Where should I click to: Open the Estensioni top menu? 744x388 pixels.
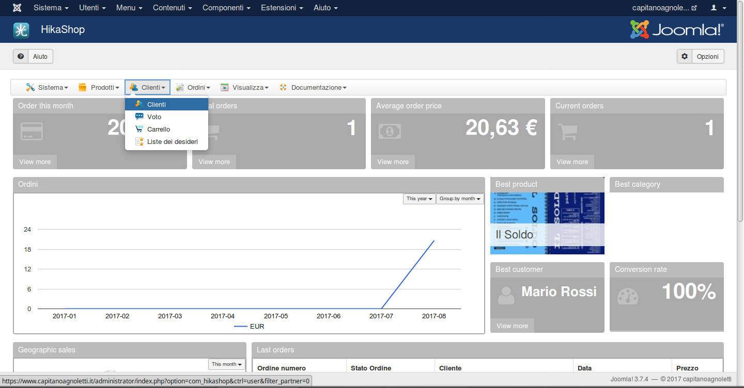tap(282, 8)
